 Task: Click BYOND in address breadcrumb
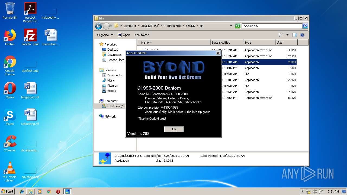(190, 26)
